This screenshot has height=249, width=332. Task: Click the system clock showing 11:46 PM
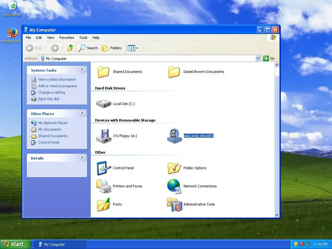click(320, 244)
